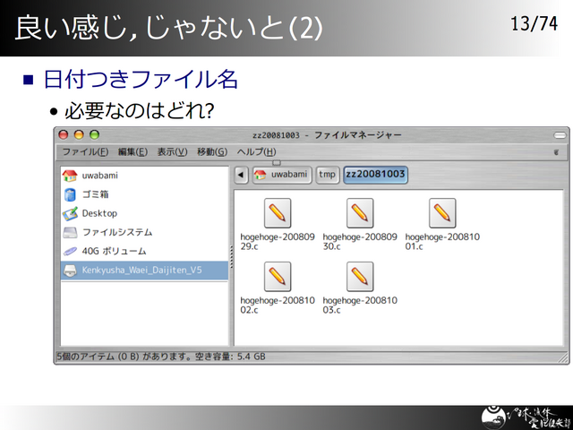Open ゴミ箱 (Trash) in the sidebar
Screen dimensions: 573x430
95,194
